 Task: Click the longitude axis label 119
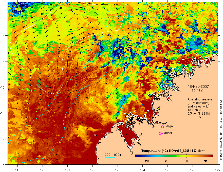18,170
